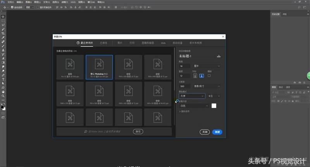Expand the 高级选项 advanced options section
The width and height of the screenshot is (310, 167).
[x=185, y=111]
